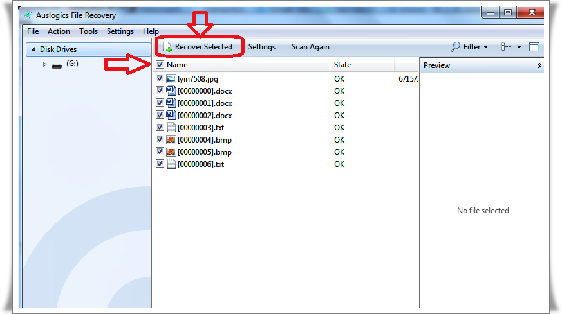Click OK state of Iyin7508.jpg
This screenshot has width=562, height=314.
tap(339, 79)
